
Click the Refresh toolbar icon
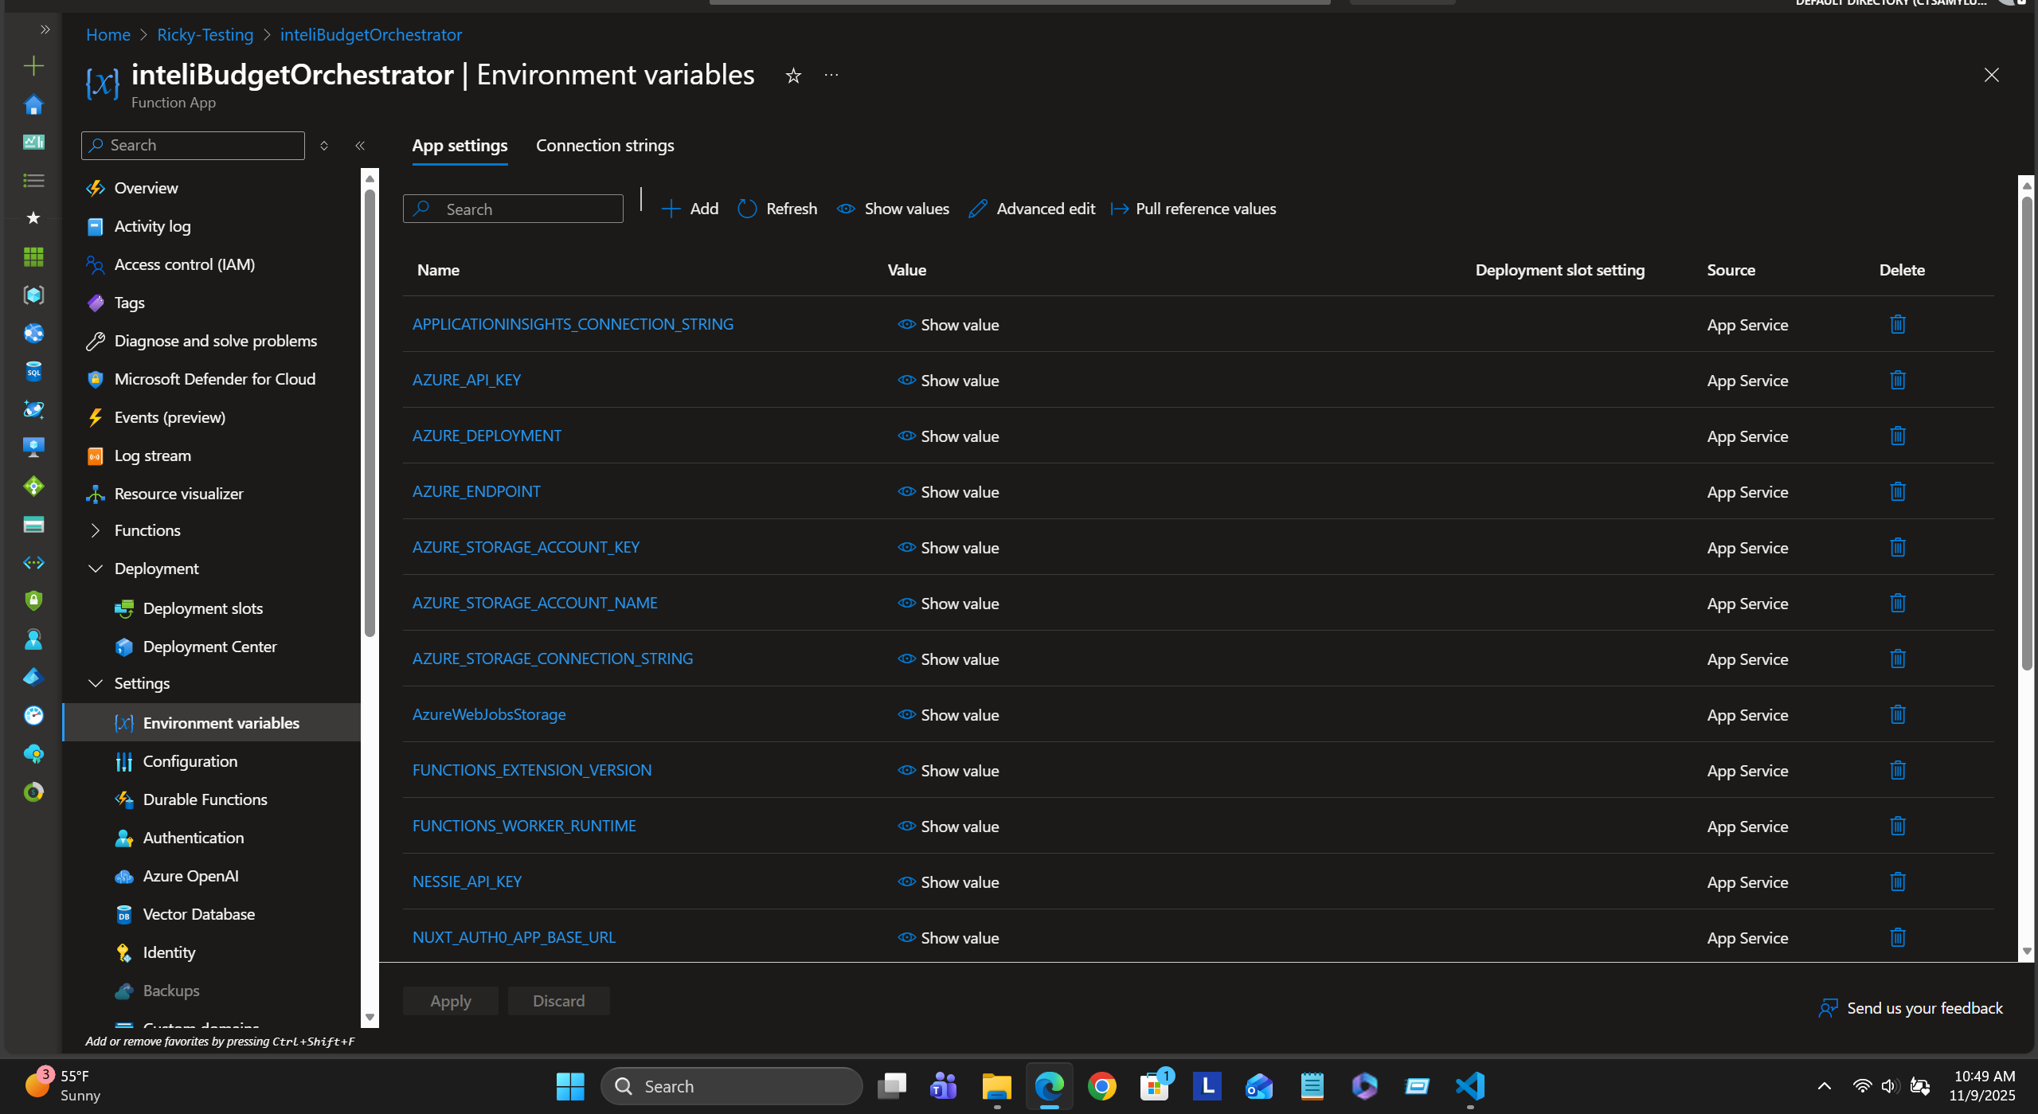pos(747,209)
